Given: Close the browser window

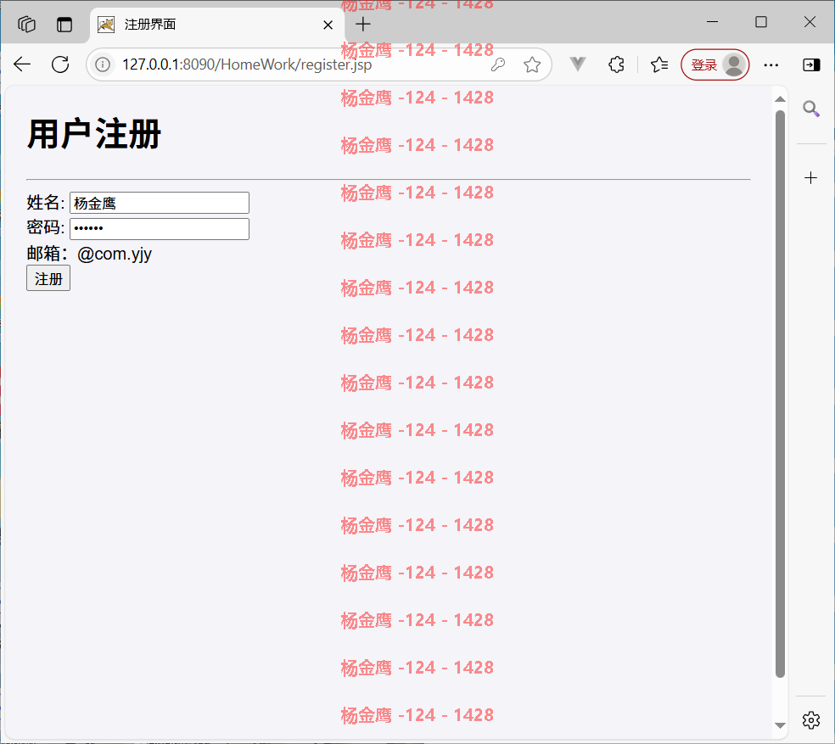Looking at the screenshot, I should tap(810, 22).
